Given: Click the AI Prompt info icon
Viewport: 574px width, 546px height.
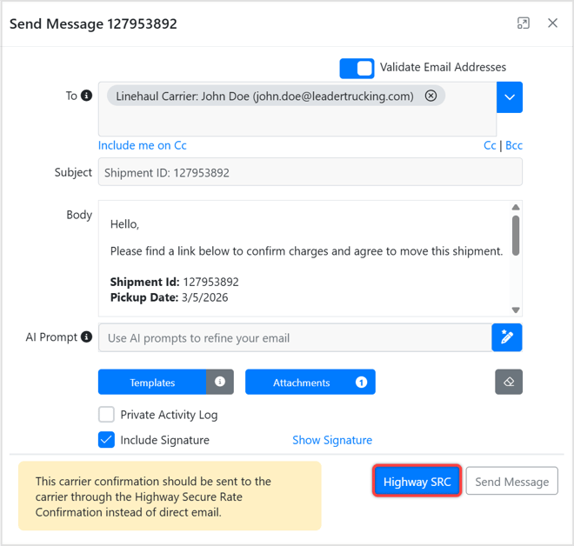Looking at the screenshot, I should coord(86,337).
